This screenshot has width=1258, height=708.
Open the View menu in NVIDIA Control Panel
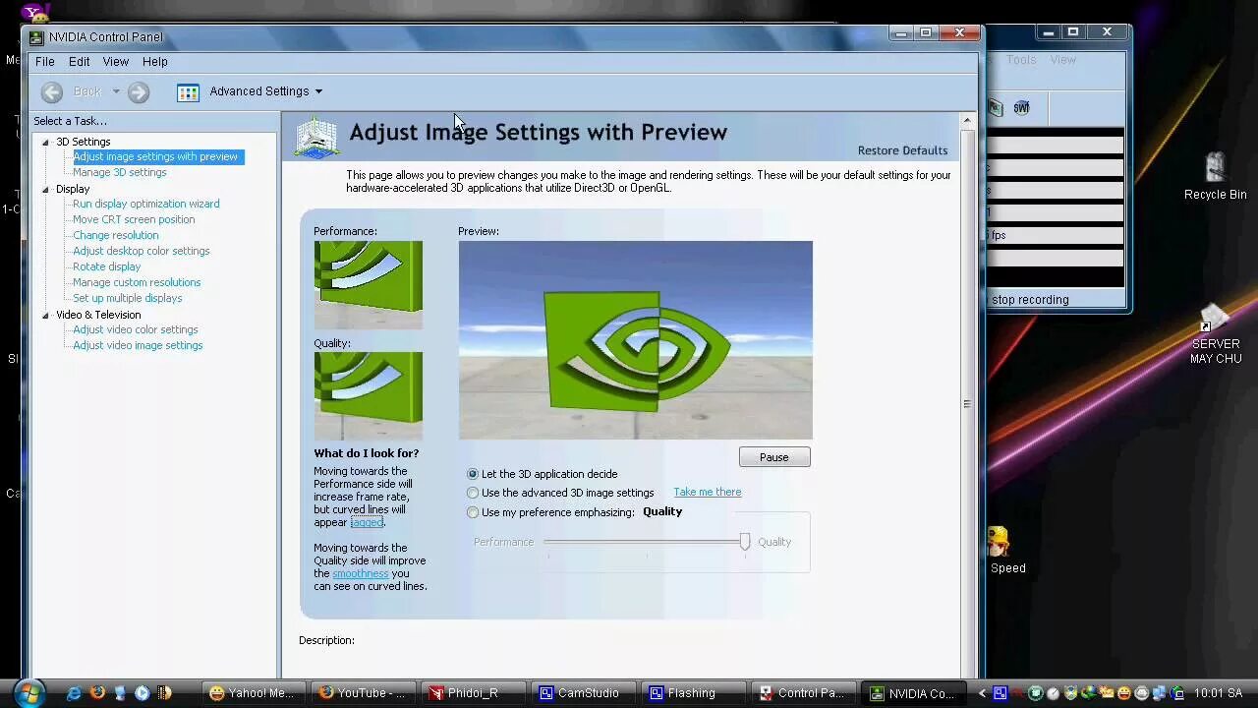116,61
